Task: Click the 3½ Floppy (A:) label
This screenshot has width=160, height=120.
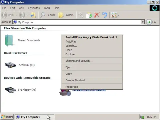Action: pyautogui.click(x=27, y=90)
